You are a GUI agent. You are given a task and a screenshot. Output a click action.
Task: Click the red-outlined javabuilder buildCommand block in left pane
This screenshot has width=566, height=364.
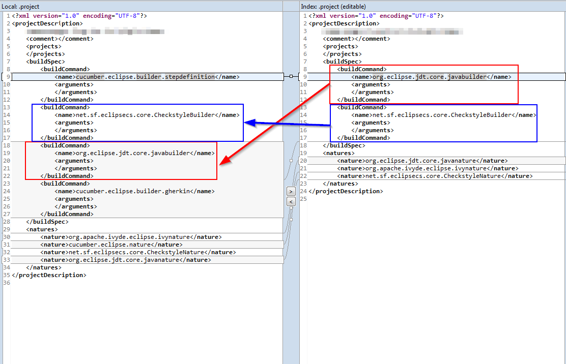pos(121,160)
